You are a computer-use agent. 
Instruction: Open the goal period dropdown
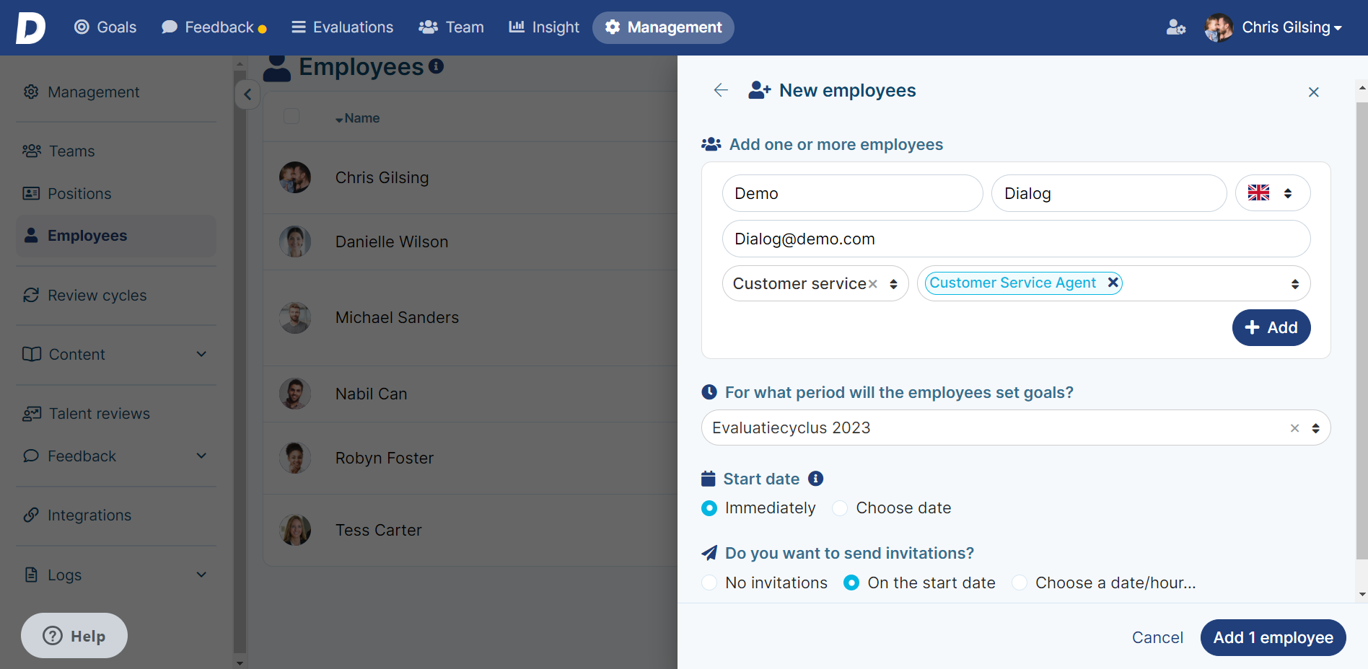1315,428
